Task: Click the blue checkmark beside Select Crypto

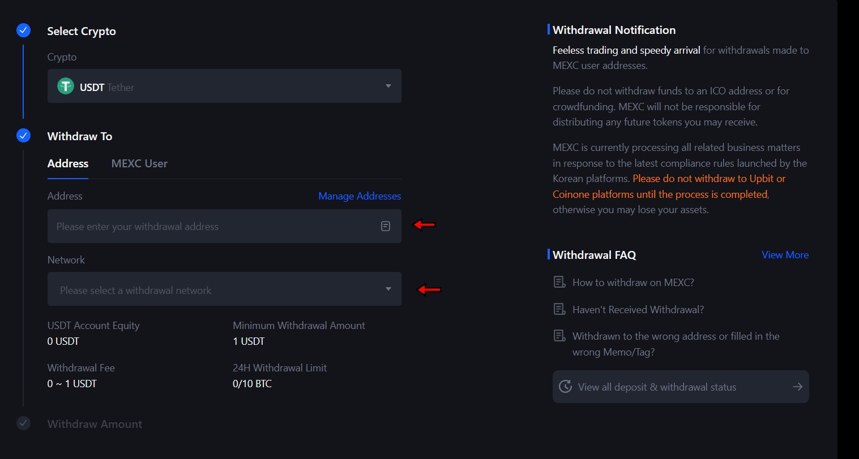Action: 23,31
